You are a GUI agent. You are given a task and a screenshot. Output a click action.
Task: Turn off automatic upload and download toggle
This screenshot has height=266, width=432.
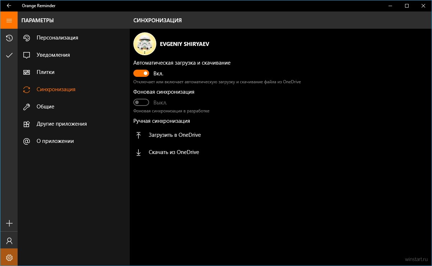click(141, 73)
